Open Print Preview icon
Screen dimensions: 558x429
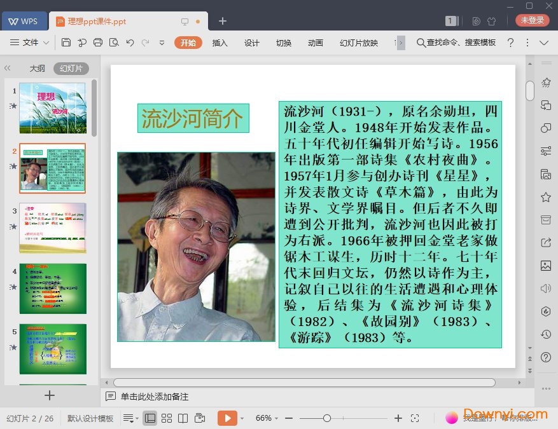point(114,43)
